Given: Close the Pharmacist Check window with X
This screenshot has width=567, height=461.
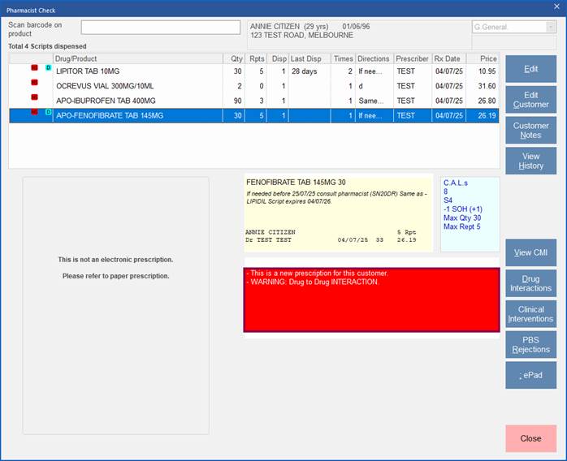Looking at the screenshot, I should click(x=557, y=6).
